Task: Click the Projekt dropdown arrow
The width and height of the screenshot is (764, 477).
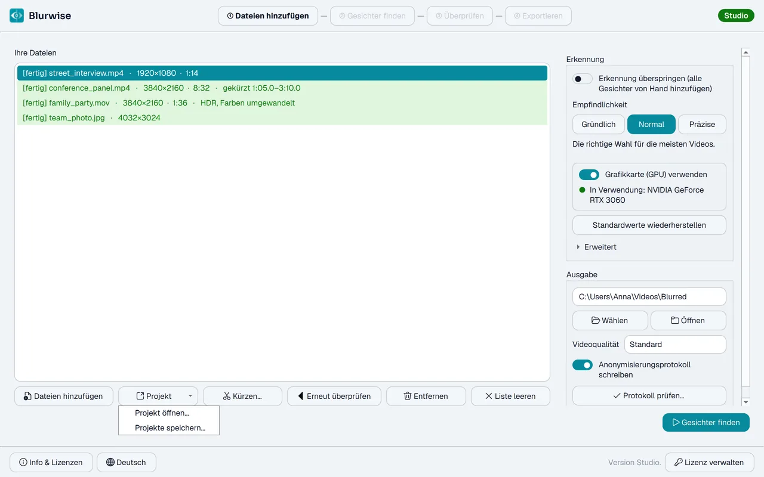Action: (190, 396)
